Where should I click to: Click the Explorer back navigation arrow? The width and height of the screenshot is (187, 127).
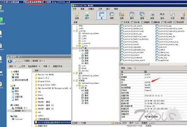(x=10, y=61)
